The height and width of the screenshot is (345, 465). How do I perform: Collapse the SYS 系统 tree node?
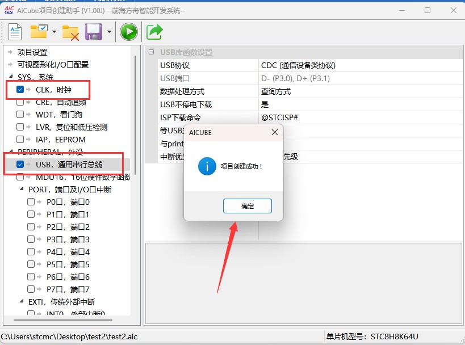11,76
